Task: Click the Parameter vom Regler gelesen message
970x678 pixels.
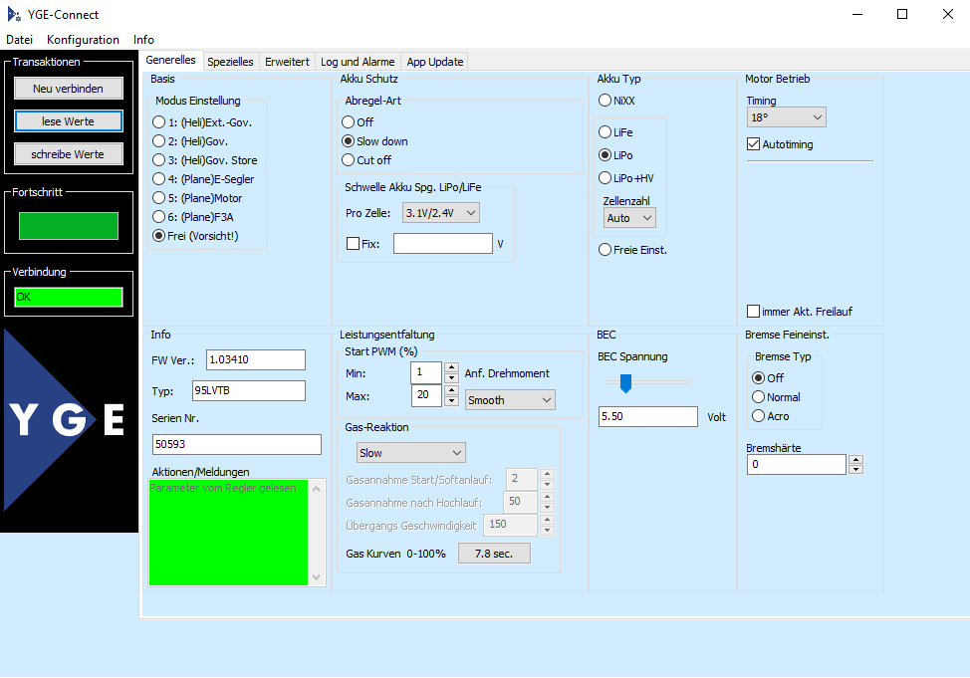Action: 223,488
